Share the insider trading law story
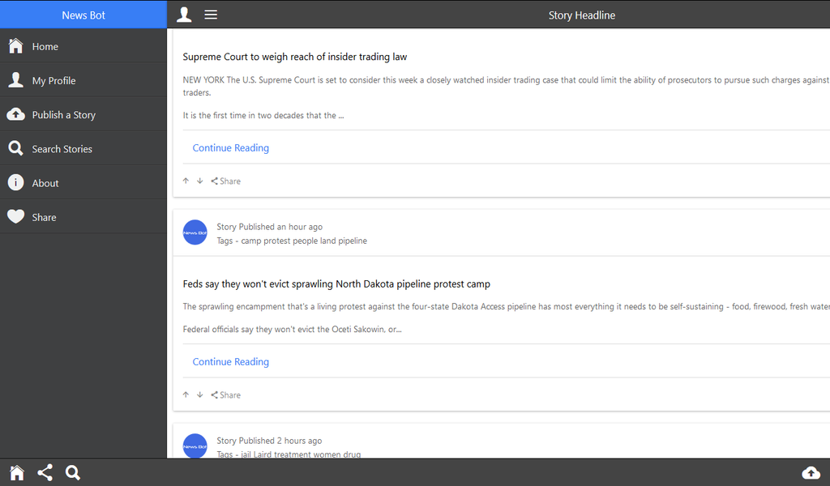Image resolution: width=830 pixels, height=486 pixels. click(225, 181)
